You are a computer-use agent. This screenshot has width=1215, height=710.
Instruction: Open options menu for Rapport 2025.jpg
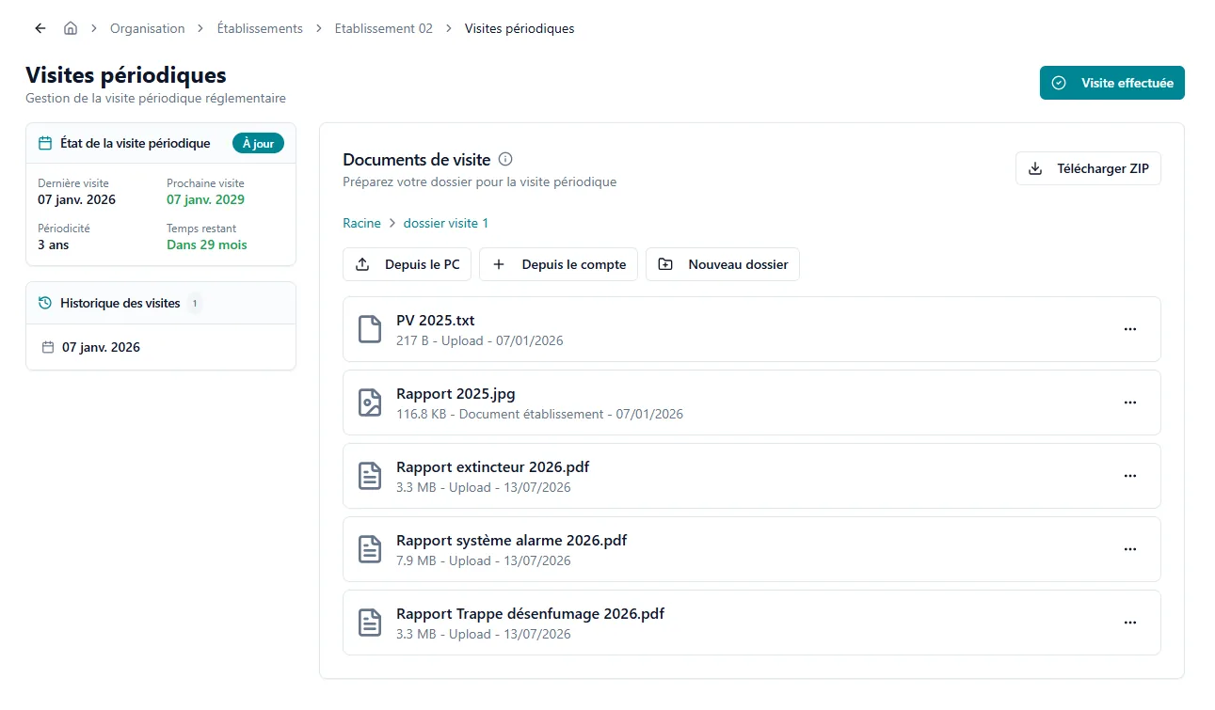point(1130,402)
